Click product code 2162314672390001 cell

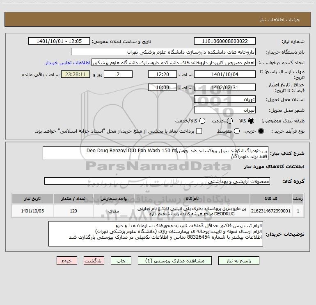pyautogui.click(x=271, y=211)
